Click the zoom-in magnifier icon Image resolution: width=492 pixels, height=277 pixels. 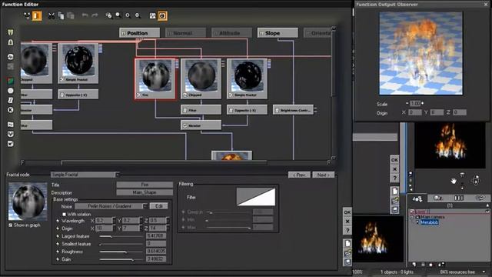click(x=128, y=15)
